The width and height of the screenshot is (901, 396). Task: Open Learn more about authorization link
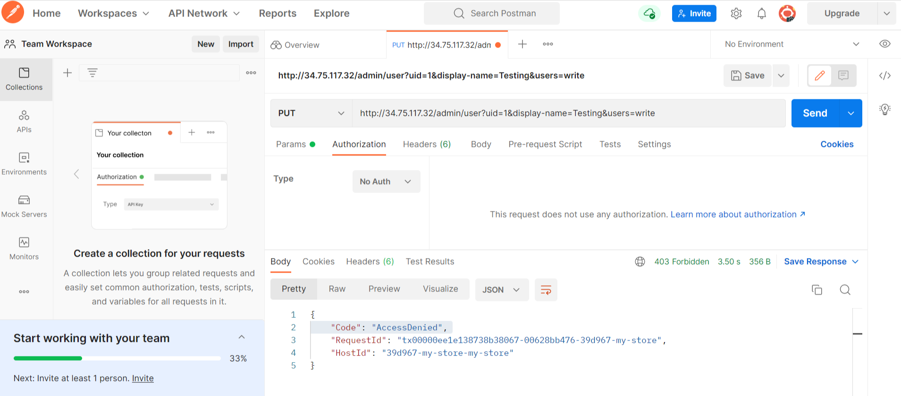coord(738,214)
